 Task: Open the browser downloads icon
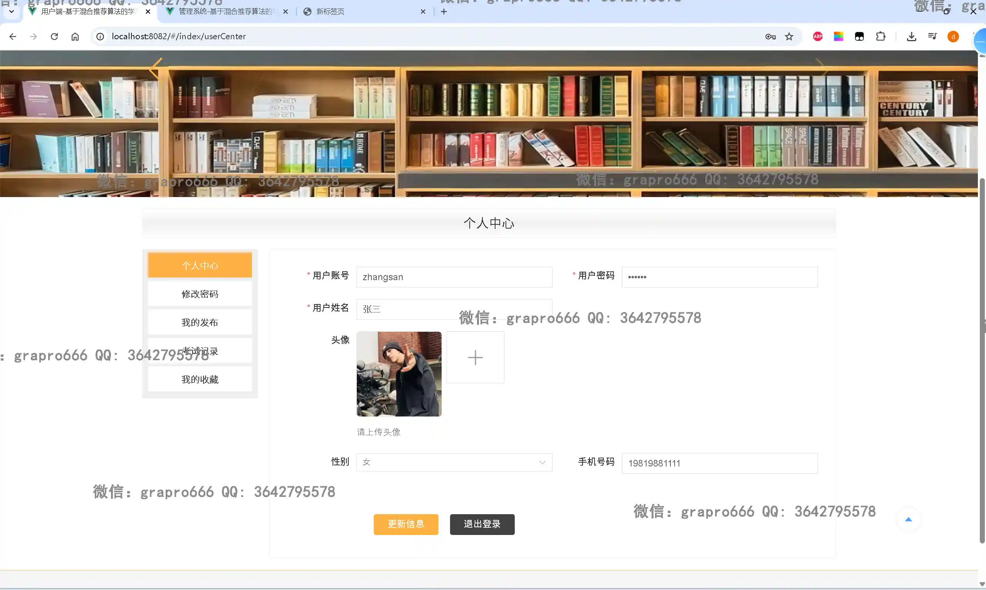pyautogui.click(x=911, y=37)
